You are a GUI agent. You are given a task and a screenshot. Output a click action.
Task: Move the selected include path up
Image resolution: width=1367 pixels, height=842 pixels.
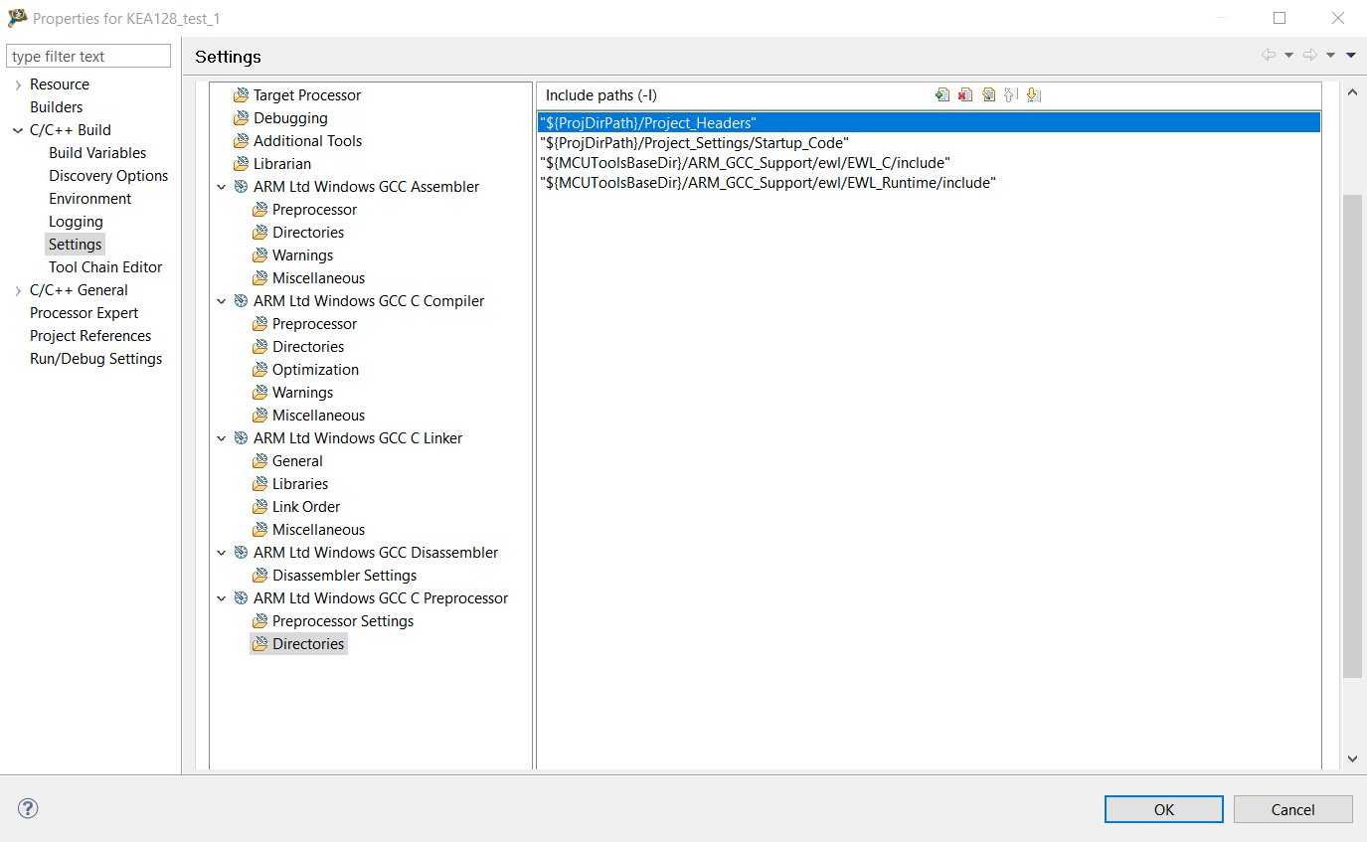[x=1011, y=94]
